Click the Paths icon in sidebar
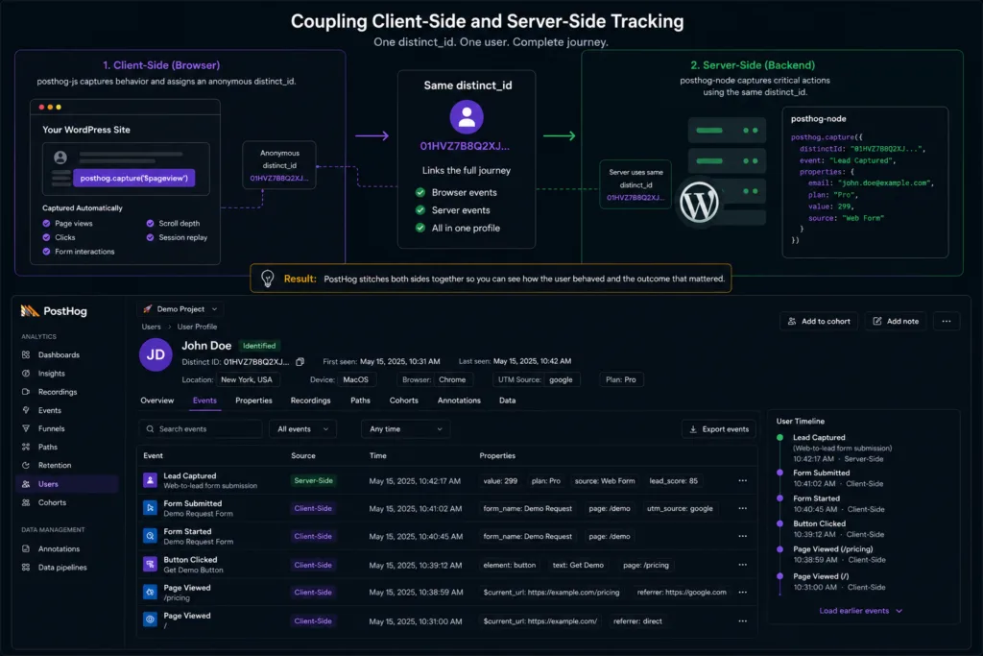The image size is (983, 656). (26, 448)
